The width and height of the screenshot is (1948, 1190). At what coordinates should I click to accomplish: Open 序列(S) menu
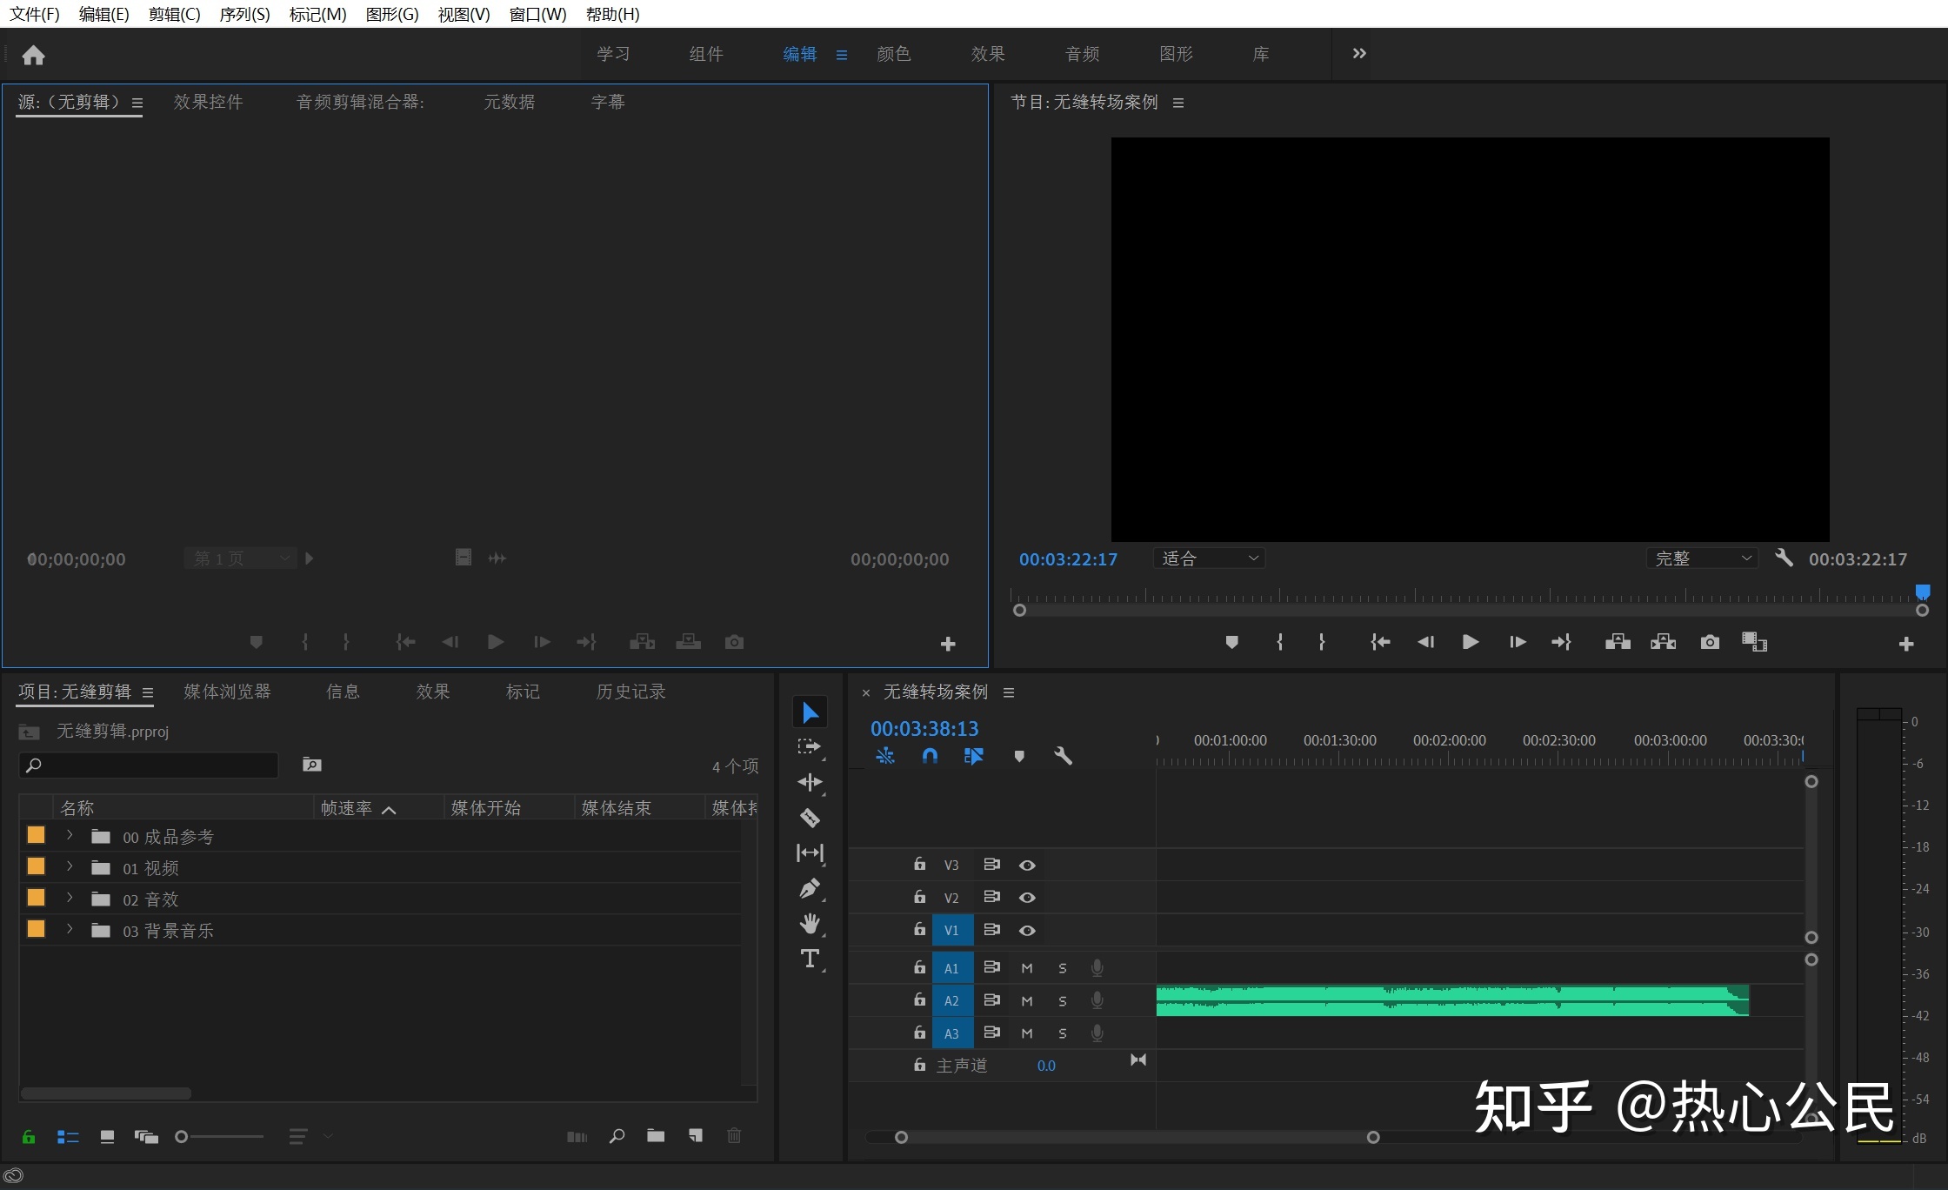pos(244,14)
